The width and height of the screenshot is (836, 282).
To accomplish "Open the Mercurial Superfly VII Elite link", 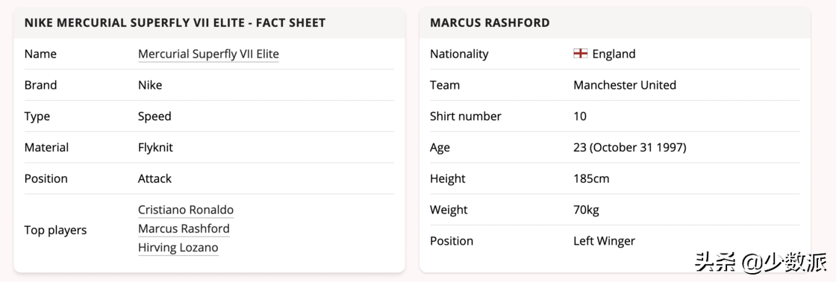I will coord(208,54).
